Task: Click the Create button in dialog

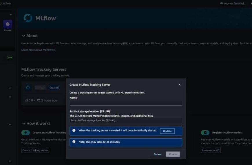Action: (173, 154)
